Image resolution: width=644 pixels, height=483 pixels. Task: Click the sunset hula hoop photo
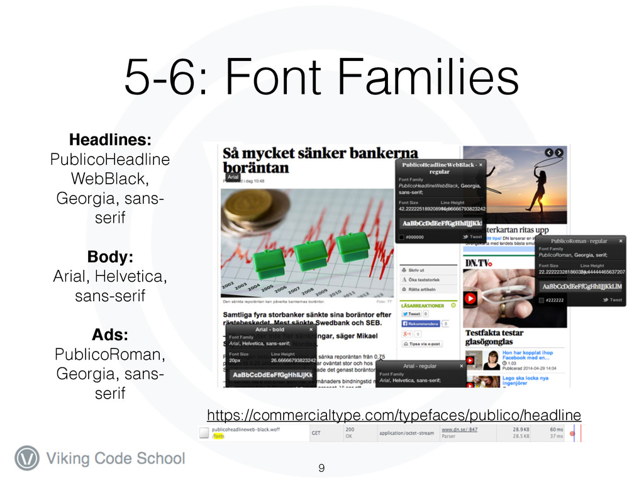click(x=515, y=185)
